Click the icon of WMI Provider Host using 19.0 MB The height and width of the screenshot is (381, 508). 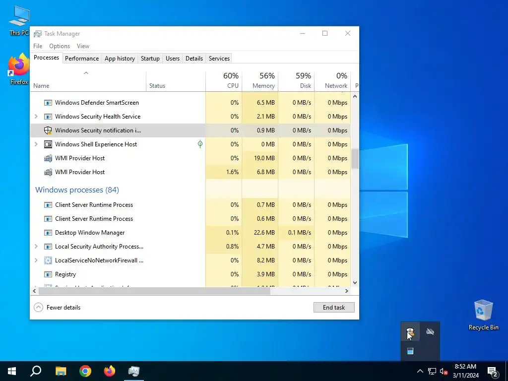coord(48,158)
